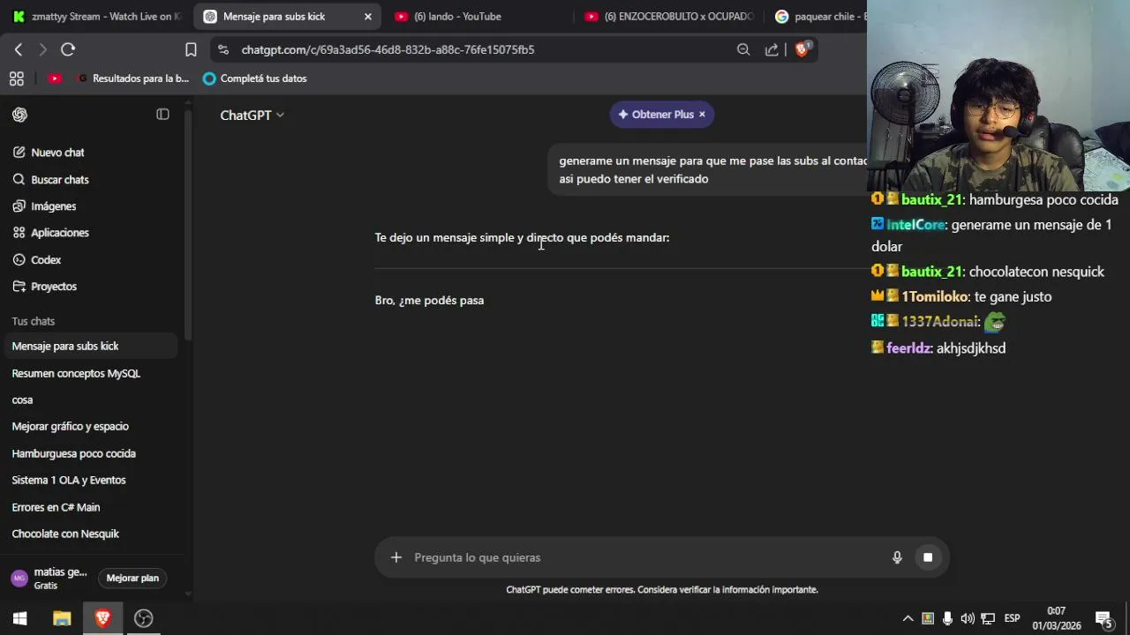Click the site settings icon in address bar
This screenshot has height=635, width=1130.
pos(223,50)
